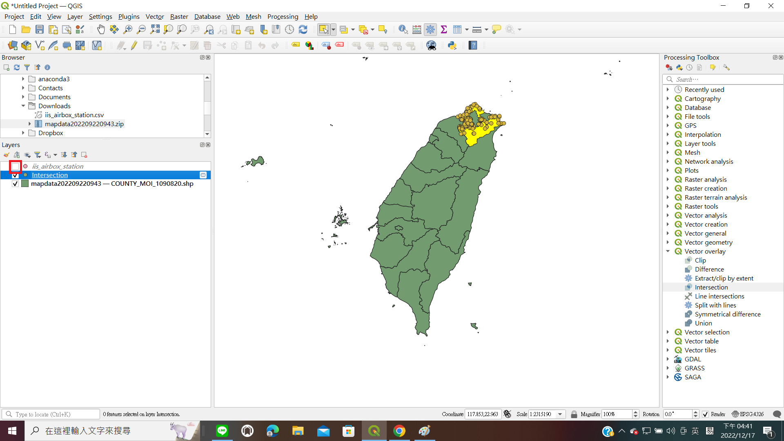Viewport: 784px width, 441px height.
Task: Collapse the Vector overlay group
Action: [668, 251]
